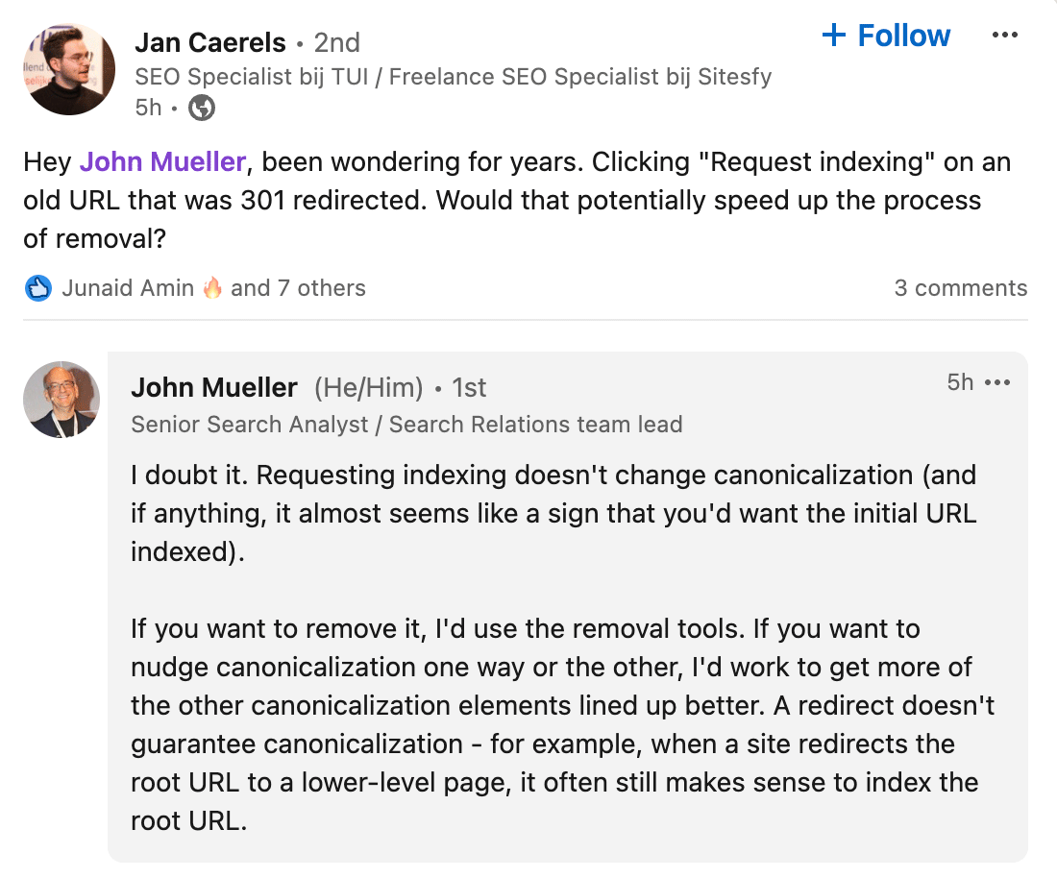Click the fire emoji next to Junaid Amin
This screenshot has height=878, width=1057.
(x=212, y=288)
